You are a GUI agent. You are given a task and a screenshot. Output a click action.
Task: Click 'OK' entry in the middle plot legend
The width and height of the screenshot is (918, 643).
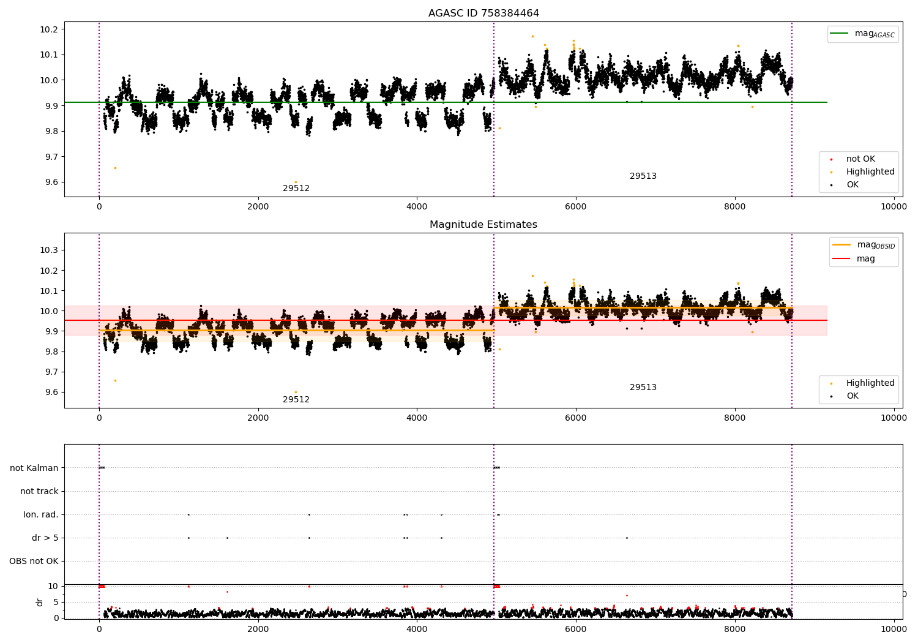853,396
